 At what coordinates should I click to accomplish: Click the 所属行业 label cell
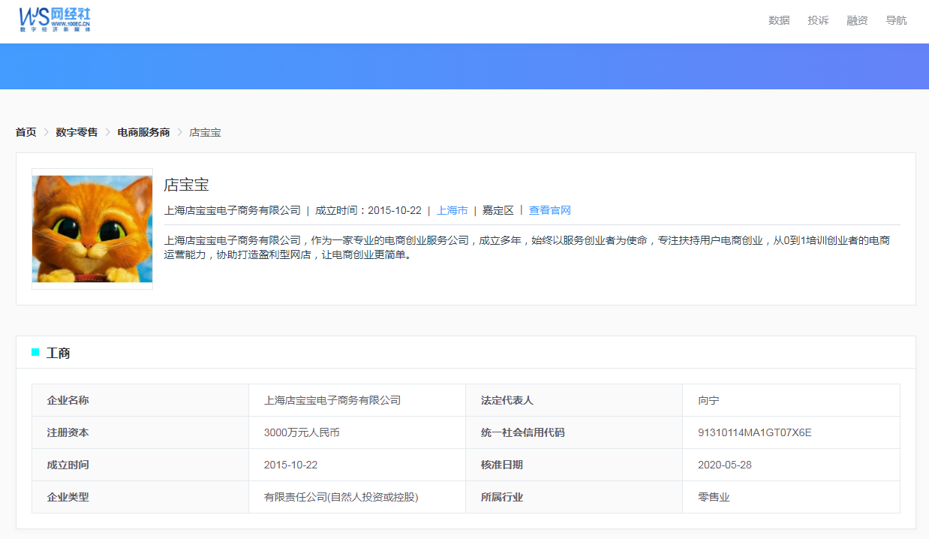[x=574, y=497]
